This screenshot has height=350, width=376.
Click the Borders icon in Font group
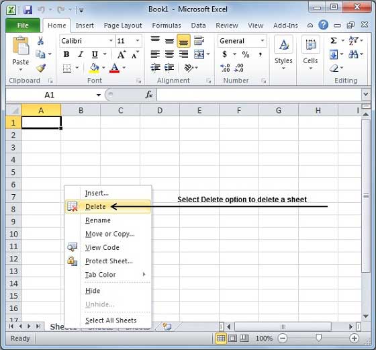[x=67, y=68]
